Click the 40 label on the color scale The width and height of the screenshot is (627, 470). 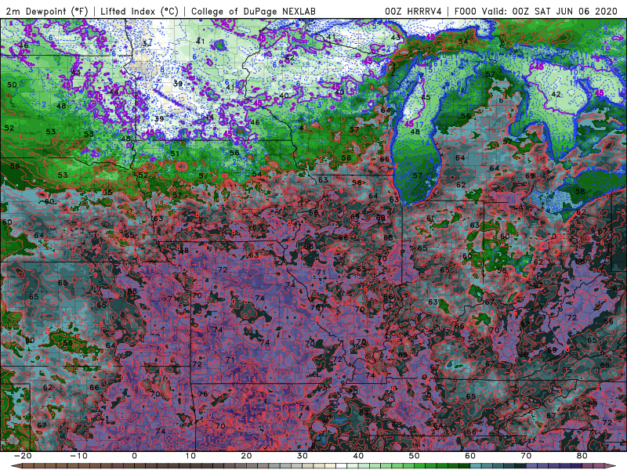358,456
